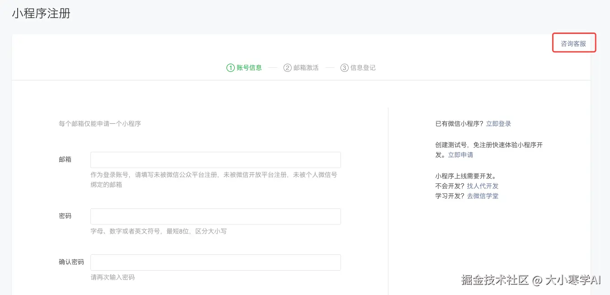Open the 找人代开发 link
610x295 pixels.
coord(483,186)
